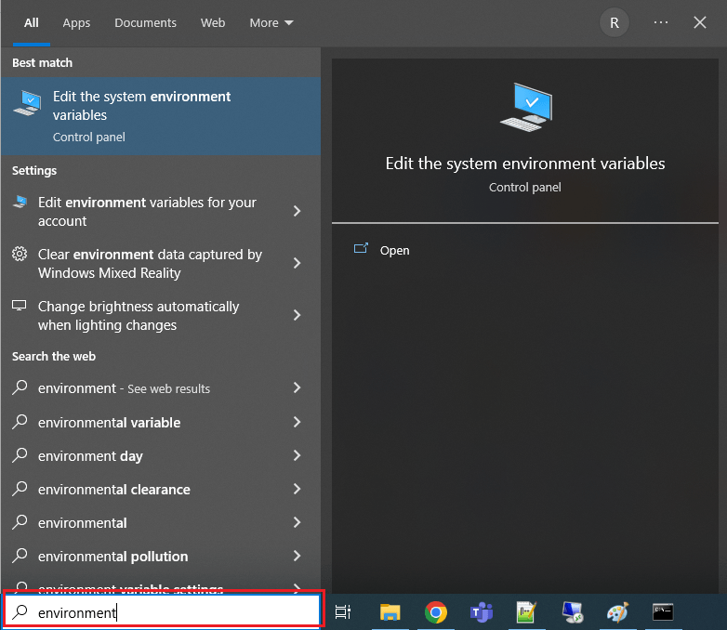Open Command Prompt from the taskbar

click(x=663, y=612)
